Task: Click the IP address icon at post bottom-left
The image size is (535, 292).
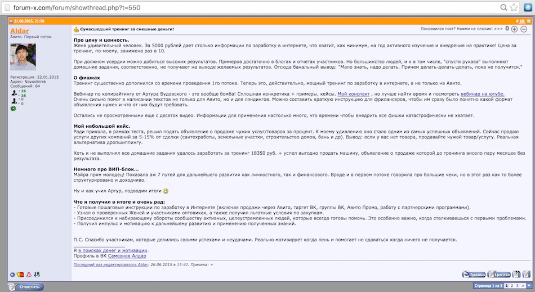Action: pos(37,275)
